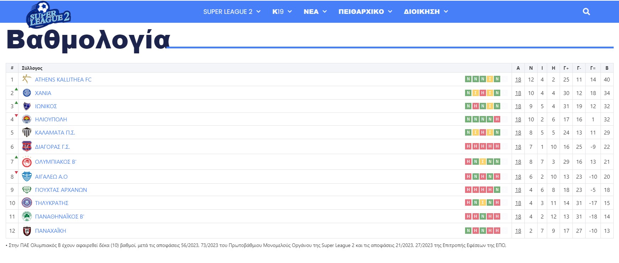Click the ΧΑΝΙΑ team crest
This screenshot has height=263, width=619.
click(x=27, y=93)
